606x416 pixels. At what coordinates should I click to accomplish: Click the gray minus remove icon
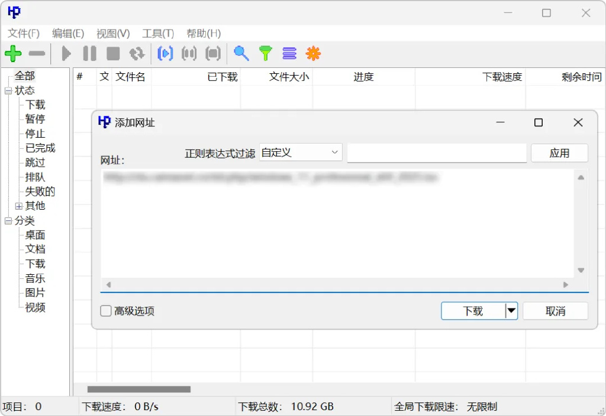(x=37, y=54)
